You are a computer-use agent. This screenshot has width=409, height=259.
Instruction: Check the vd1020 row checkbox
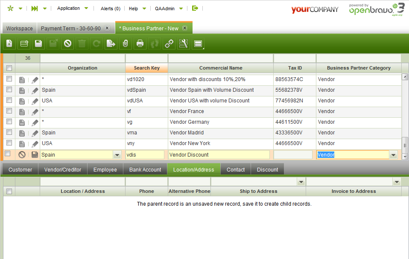tap(9, 79)
